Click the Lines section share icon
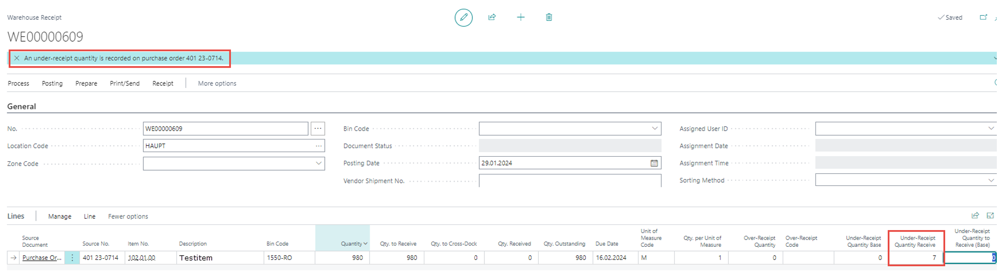 975,216
